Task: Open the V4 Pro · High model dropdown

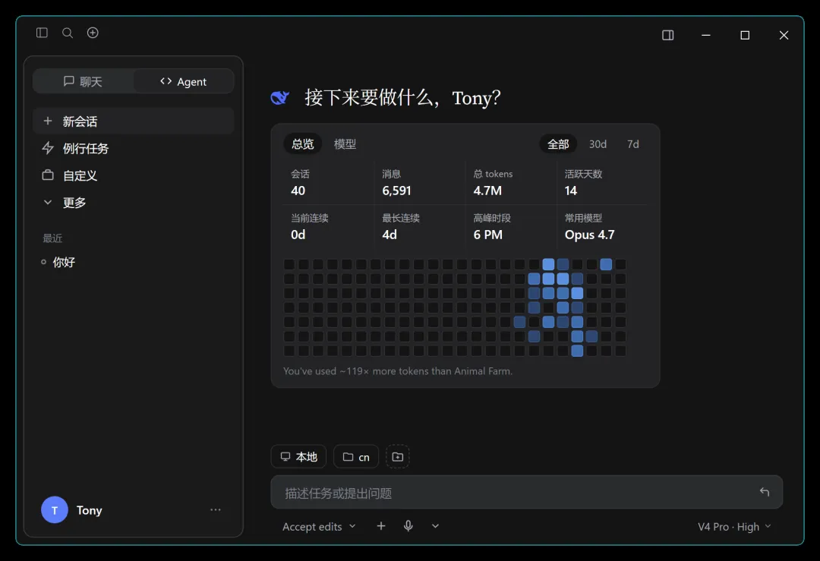Action: click(734, 527)
